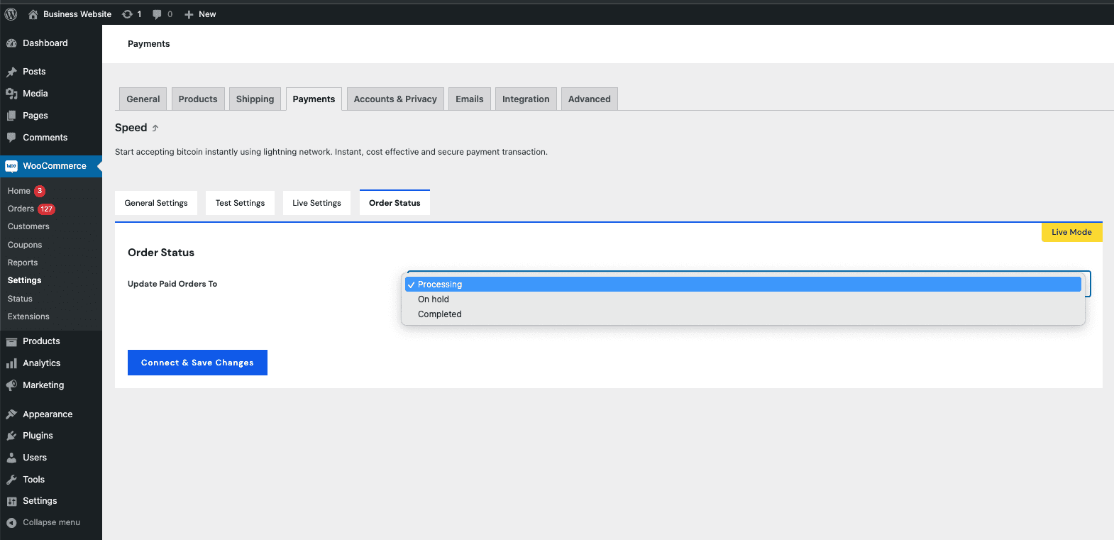1114x540 pixels.
Task: Click the updates refresh icon
Action: coord(128,14)
